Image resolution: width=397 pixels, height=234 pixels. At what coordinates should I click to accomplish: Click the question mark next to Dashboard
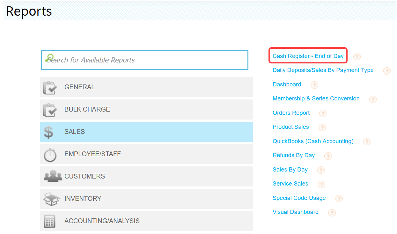point(314,85)
